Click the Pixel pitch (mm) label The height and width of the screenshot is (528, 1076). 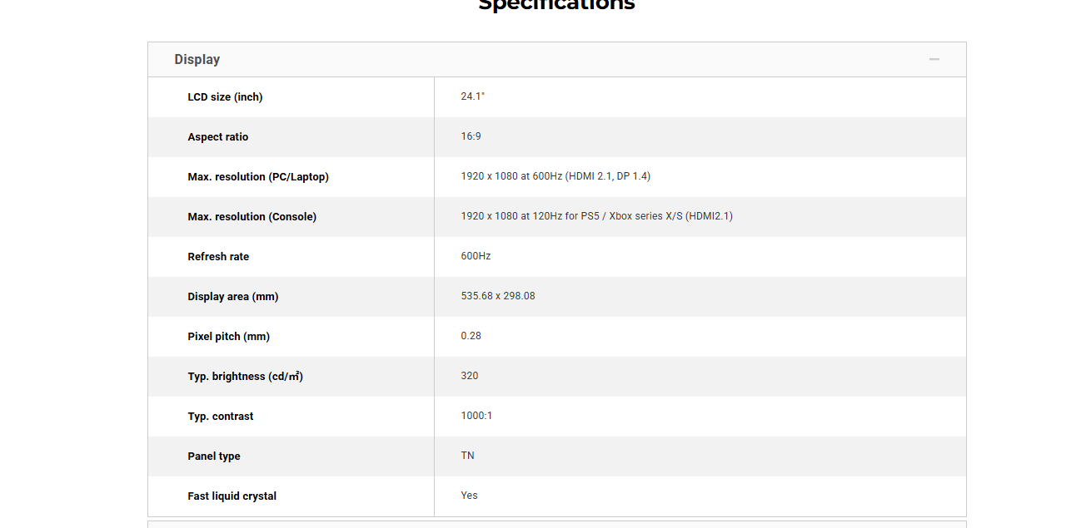coord(229,337)
